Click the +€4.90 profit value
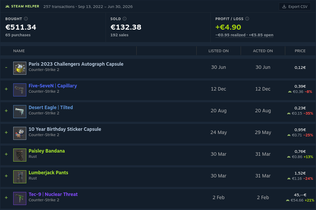The height and width of the screenshot is (210, 316). 228,27
